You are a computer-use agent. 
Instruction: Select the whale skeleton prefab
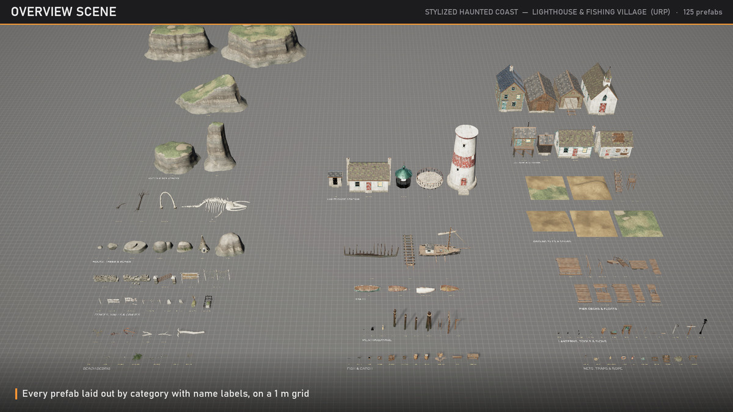tap(215, 208)
